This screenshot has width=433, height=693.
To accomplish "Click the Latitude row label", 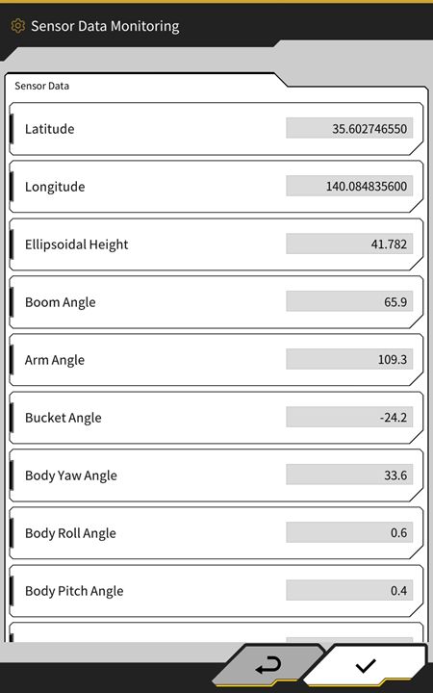I will (49, 129).
